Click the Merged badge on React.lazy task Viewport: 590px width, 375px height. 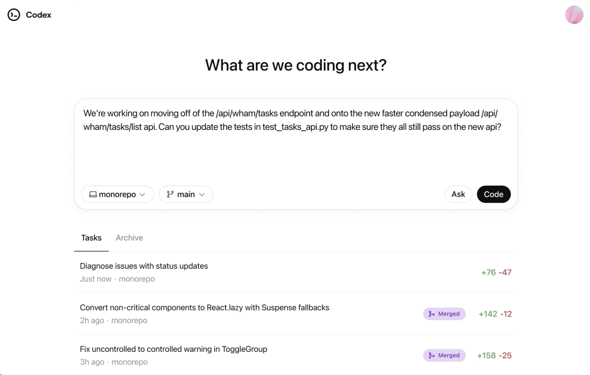click(445, 314)
